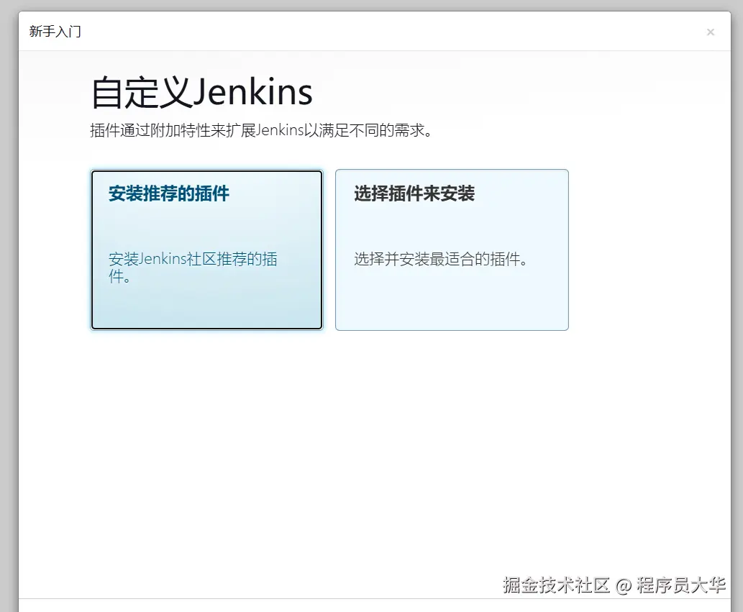Image resolution: width=743 pixels, height=612 pixels.
Task: Close the 新手入门 dialog
Action: pyautogui.click(x=711, y=32)
